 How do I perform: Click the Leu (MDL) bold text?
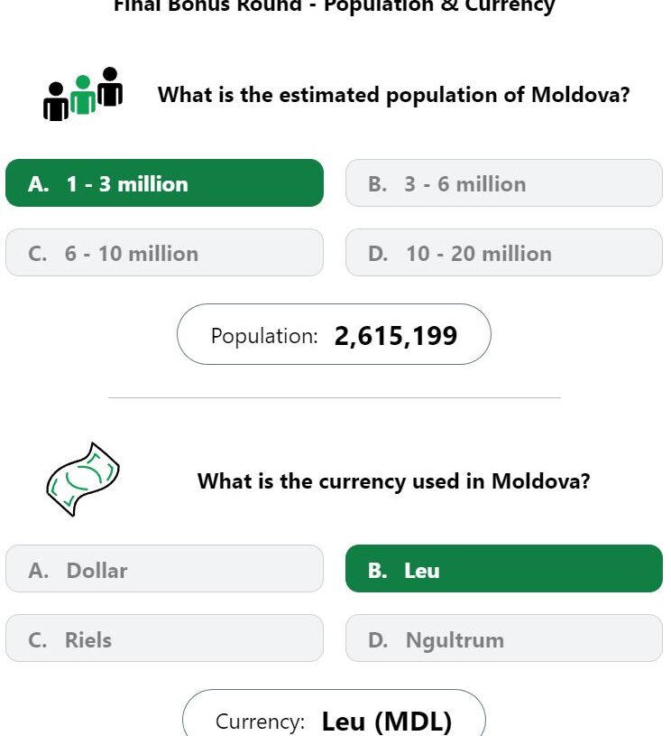tap(387, 722)
